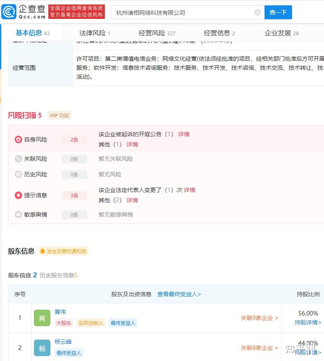This screenshot has height=361, width=324.
Task: Click the 关联风险 gray icon
Action: (x=18, y=159)
